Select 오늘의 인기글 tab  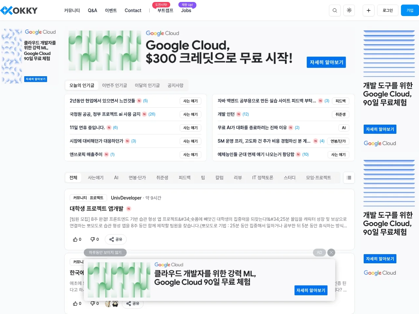tap(82, 85)
